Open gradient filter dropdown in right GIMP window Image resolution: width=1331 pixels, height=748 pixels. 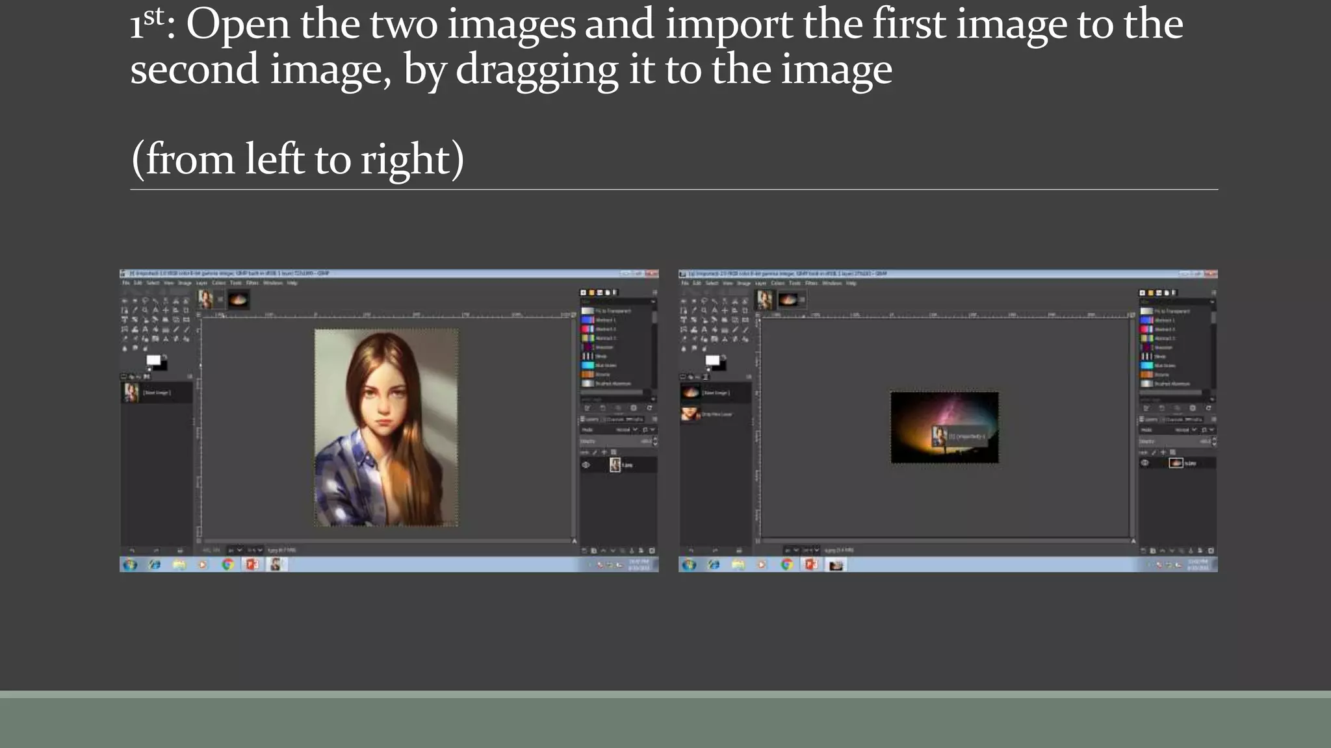point(1212,301)
